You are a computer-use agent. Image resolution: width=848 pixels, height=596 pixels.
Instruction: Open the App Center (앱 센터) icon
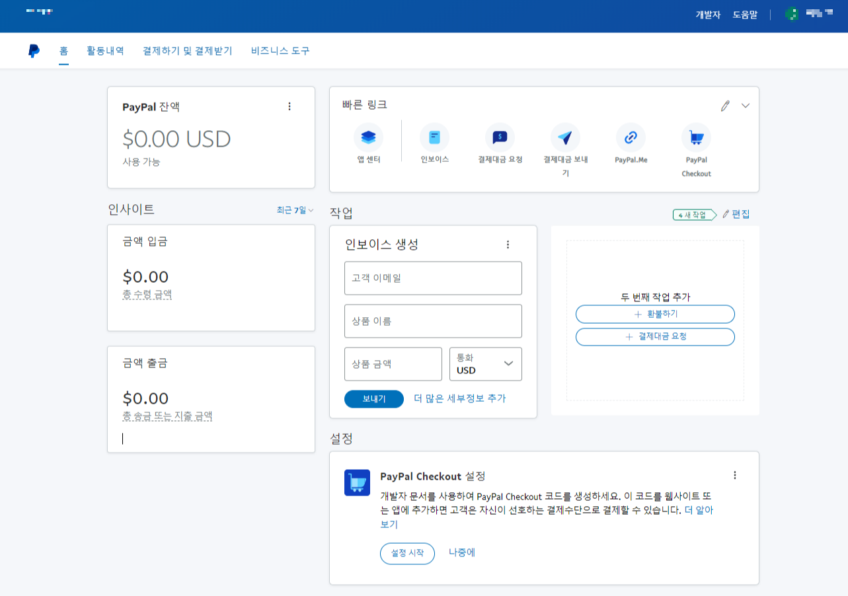pos(368,137)
